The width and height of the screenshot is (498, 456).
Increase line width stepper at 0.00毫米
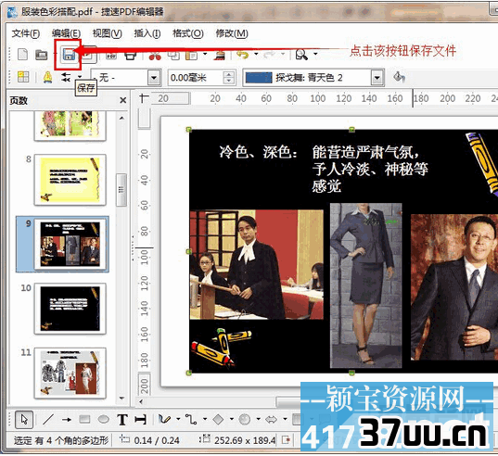(x=229, y=74)
